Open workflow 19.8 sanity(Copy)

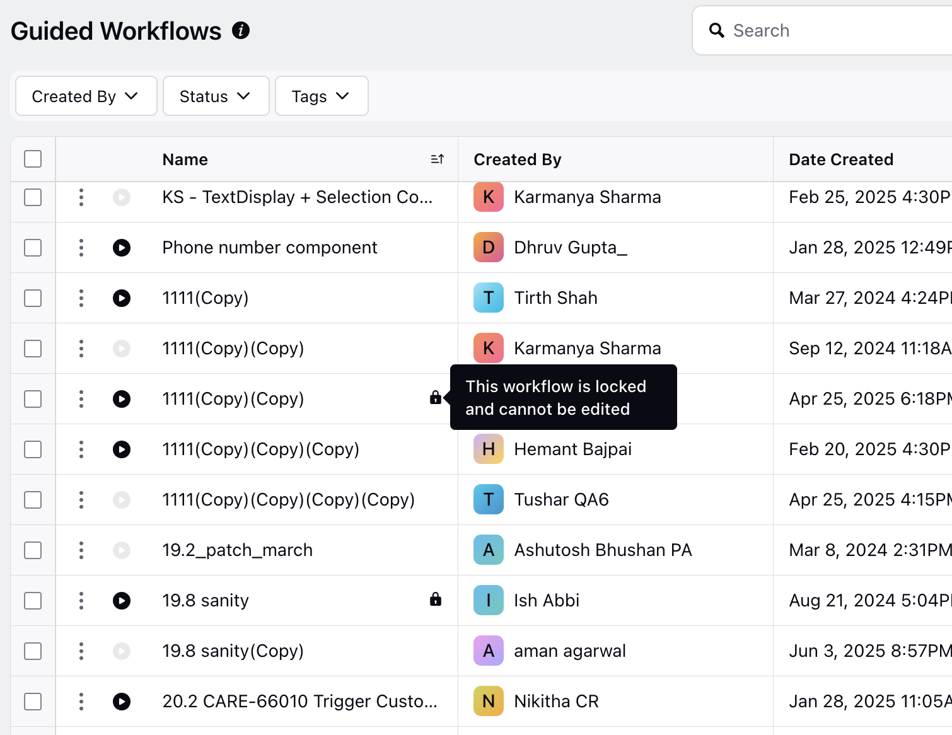pyautogui.click(x=233, y=651)
